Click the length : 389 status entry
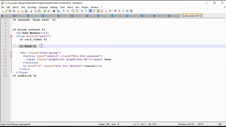Screen dimensions: 226x127 pyautogui.click(x=104, y=124)
